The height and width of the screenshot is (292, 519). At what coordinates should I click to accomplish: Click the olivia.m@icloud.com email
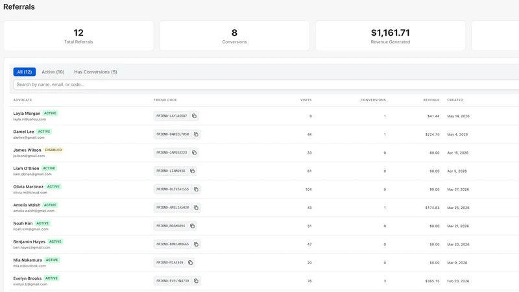pos(30,192)
